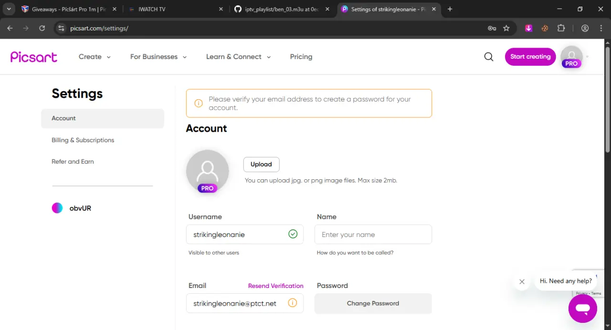
Task: Expand the Create dropdown menu
Action: (x=95, y=57)
